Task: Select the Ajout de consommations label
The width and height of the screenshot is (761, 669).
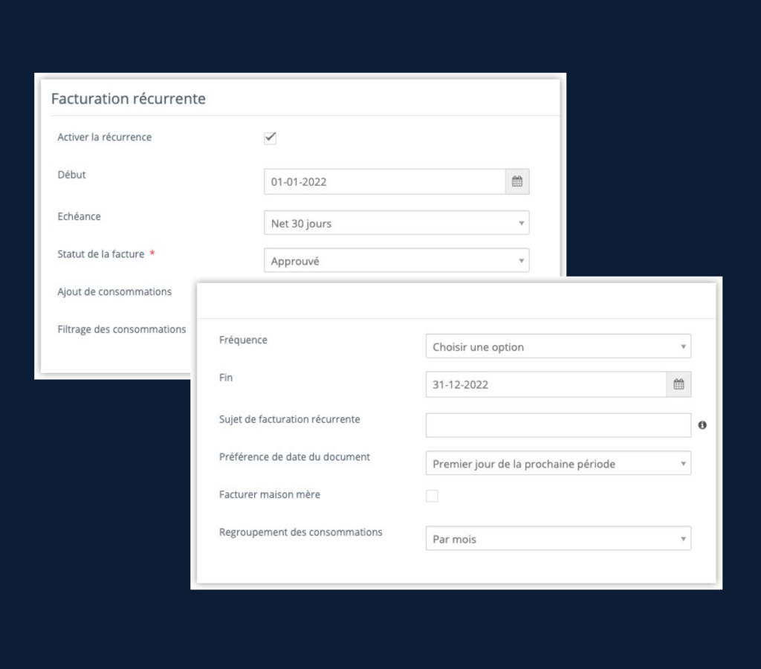Action: [x=114, y=292]
